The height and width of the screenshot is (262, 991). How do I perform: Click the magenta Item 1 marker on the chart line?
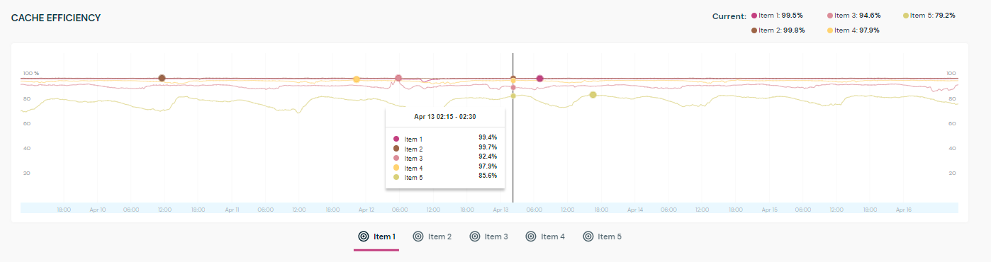[x=539, y=79]
